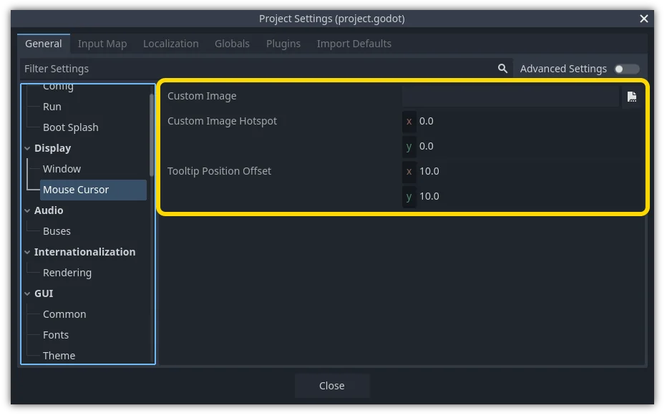Switch to the Plugins tab
This screenshot has height=418, width=667.
click(x=283, y=44)
